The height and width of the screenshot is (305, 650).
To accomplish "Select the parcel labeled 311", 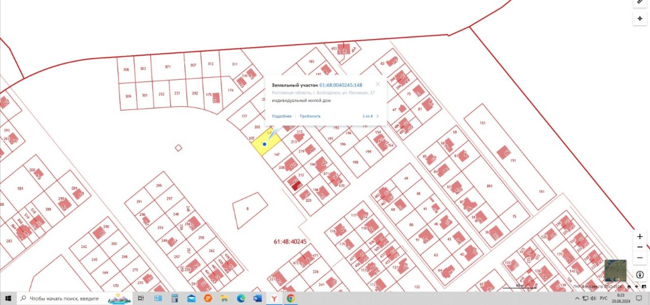I will point(234,64).
